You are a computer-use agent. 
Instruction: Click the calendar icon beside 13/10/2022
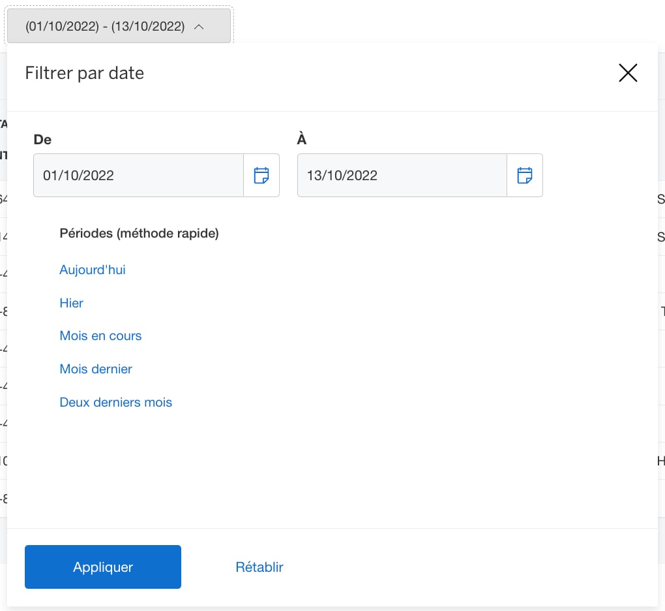[x=525, y=175]
